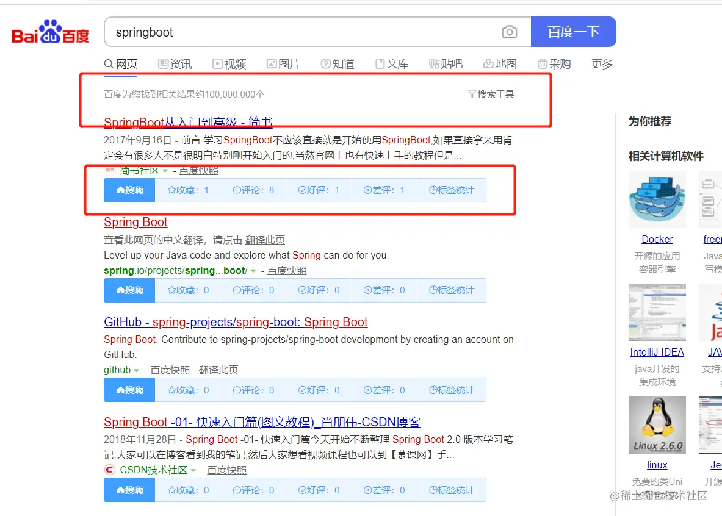Go to the 贴吧 tab
The image size is (722, 516).
(446, 64)
